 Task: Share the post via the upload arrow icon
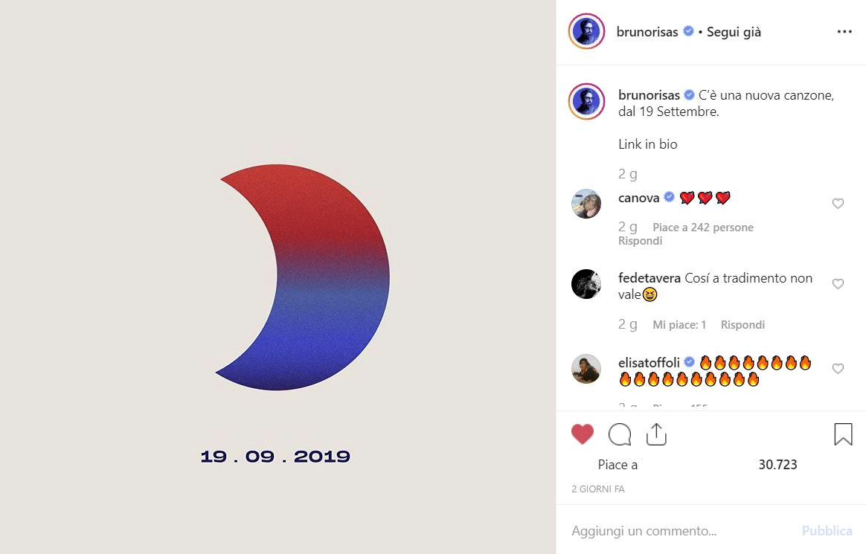pyautogui.click(x=656, y=434)
